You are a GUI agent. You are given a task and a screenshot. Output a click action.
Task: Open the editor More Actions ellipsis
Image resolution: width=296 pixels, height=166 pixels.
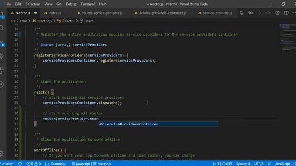coord(294,13)
